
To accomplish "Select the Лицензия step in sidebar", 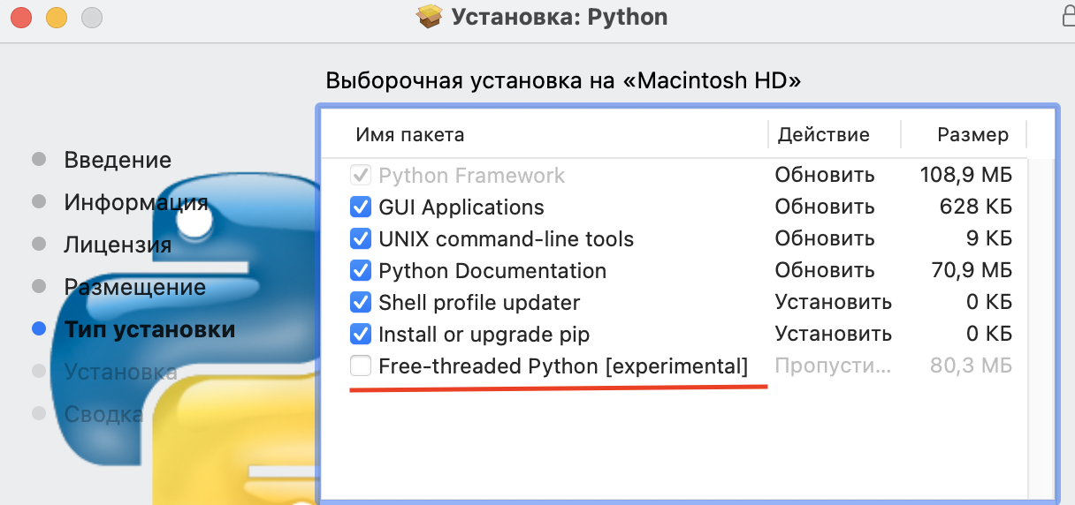I will [x=118, y=245].
